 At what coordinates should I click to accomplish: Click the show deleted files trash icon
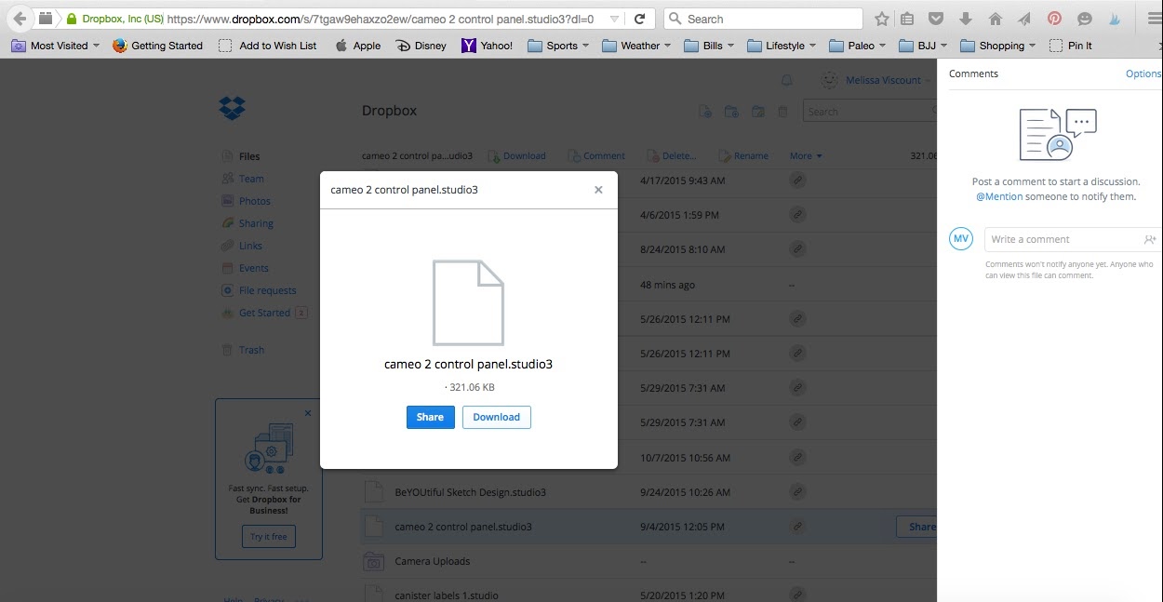click(x=782, y=112)
